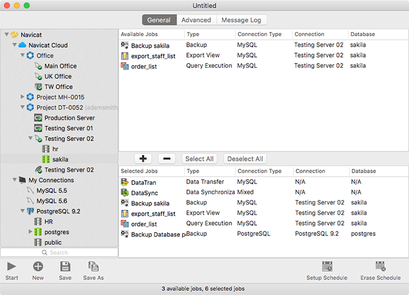Click the hr database icon
409x295 pixels.
point(46,149)
